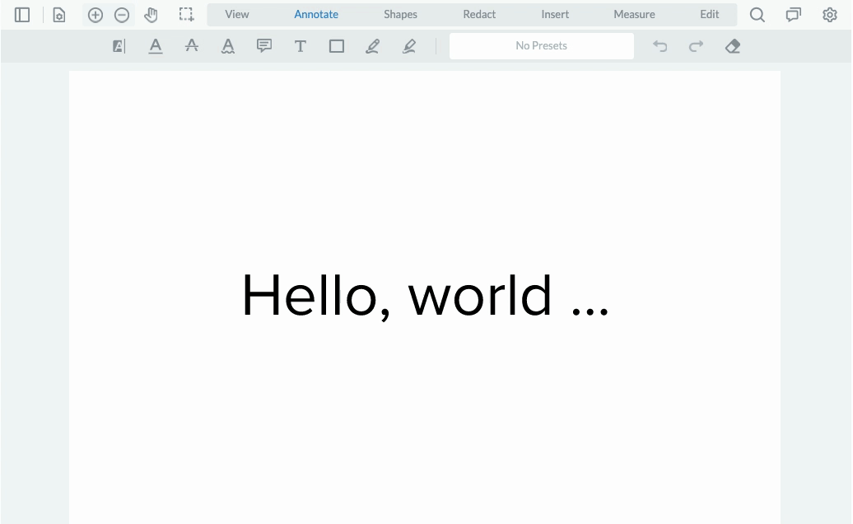Pick the strikeout text tool
Image resolution: width=853 pixels, height=524 pixels.
[192, 46]
